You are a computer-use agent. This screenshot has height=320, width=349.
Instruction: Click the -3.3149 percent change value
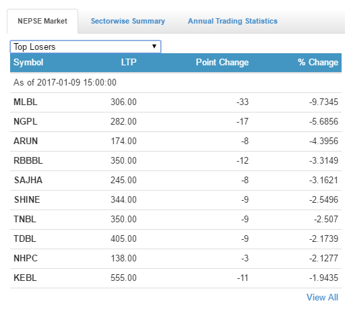click(x=323, y=160)
